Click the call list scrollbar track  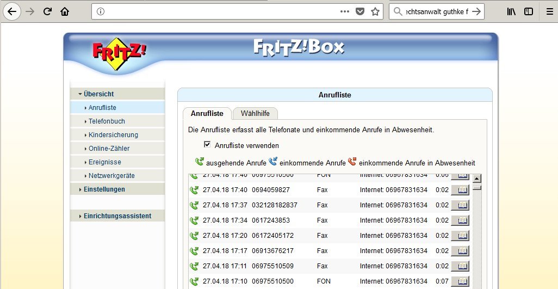coord(477,238)
